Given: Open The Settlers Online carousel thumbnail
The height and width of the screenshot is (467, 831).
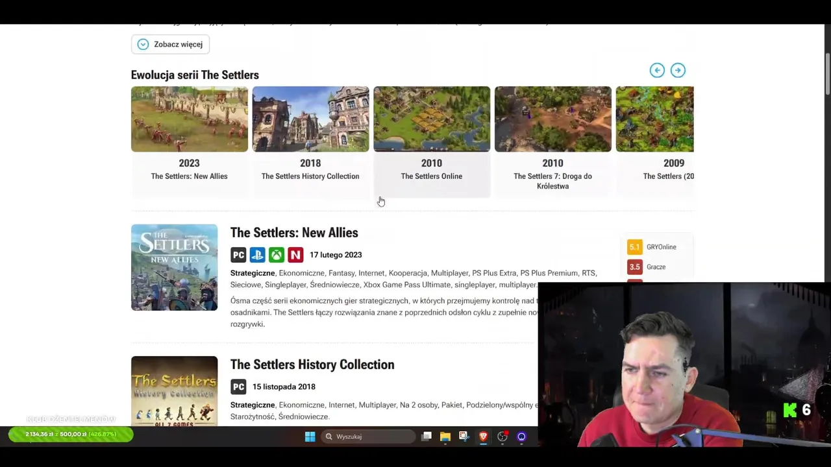Looking at the screenshot, I should click(x=432, y=119).
